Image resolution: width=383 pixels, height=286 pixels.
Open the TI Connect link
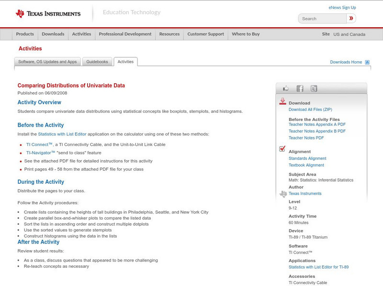pos(39,144)
